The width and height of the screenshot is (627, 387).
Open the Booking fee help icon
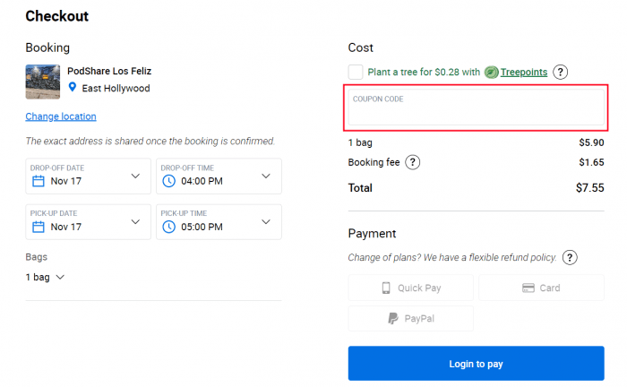413,162
